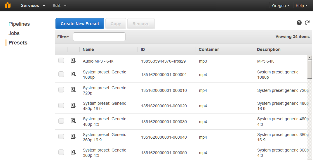Check the Generic 480p 4:3 row checkbox
Image resolution: width=313 pixels, height=160 pixels.
(x=61, y=121)
